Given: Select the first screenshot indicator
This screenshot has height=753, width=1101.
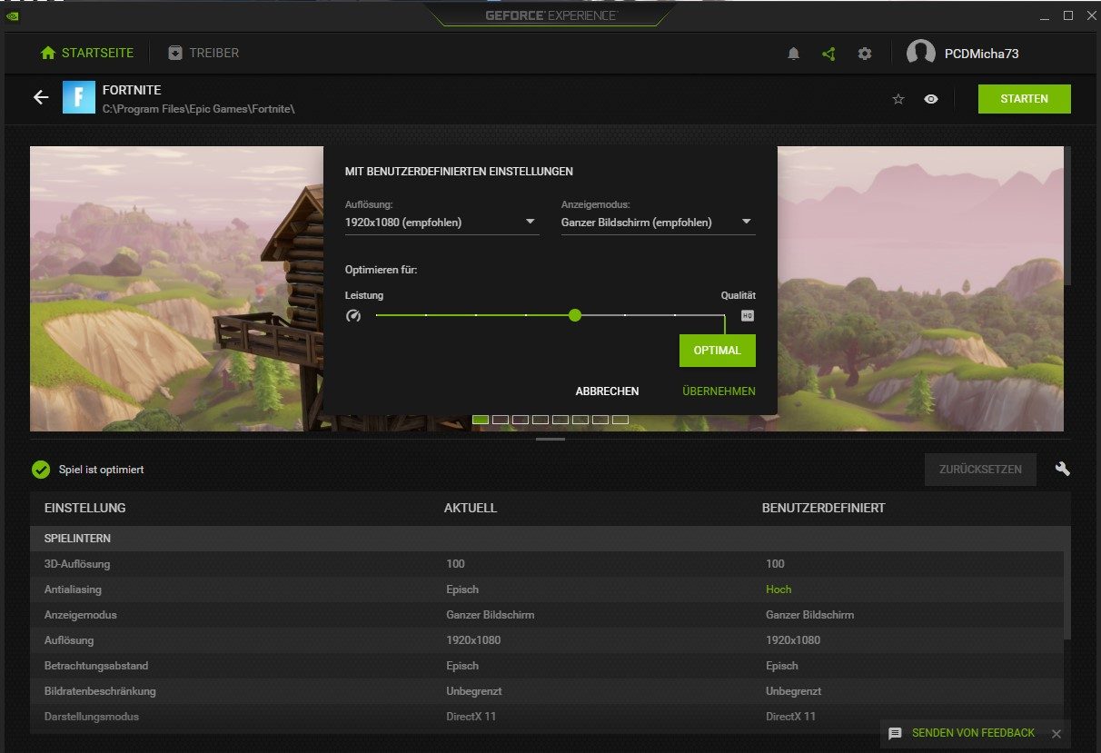Looking at the screenshot, I should tap(481, 420).
